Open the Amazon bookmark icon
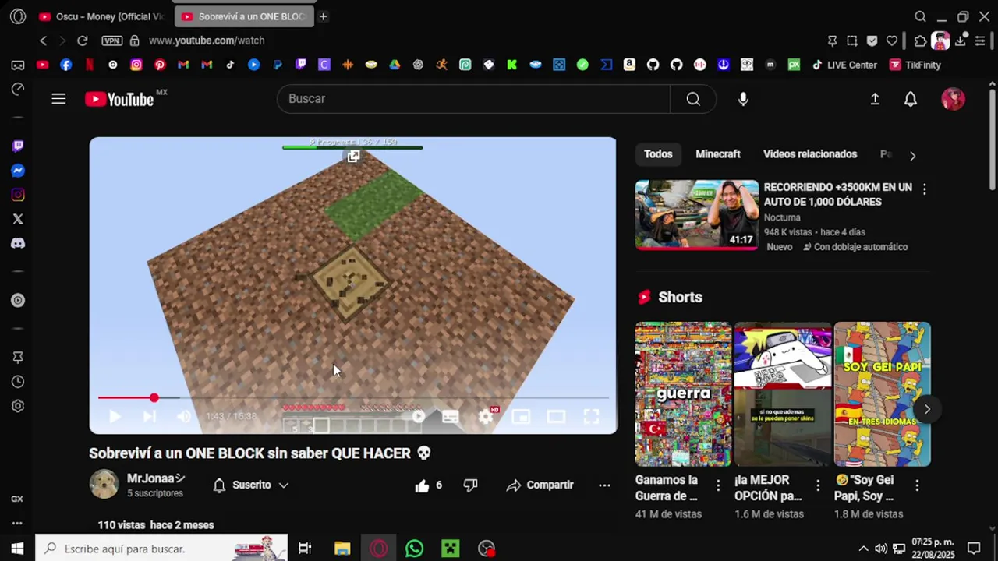The width and height of the screenshot is (998, 561). pyautogui.click(x=629, y=65)
